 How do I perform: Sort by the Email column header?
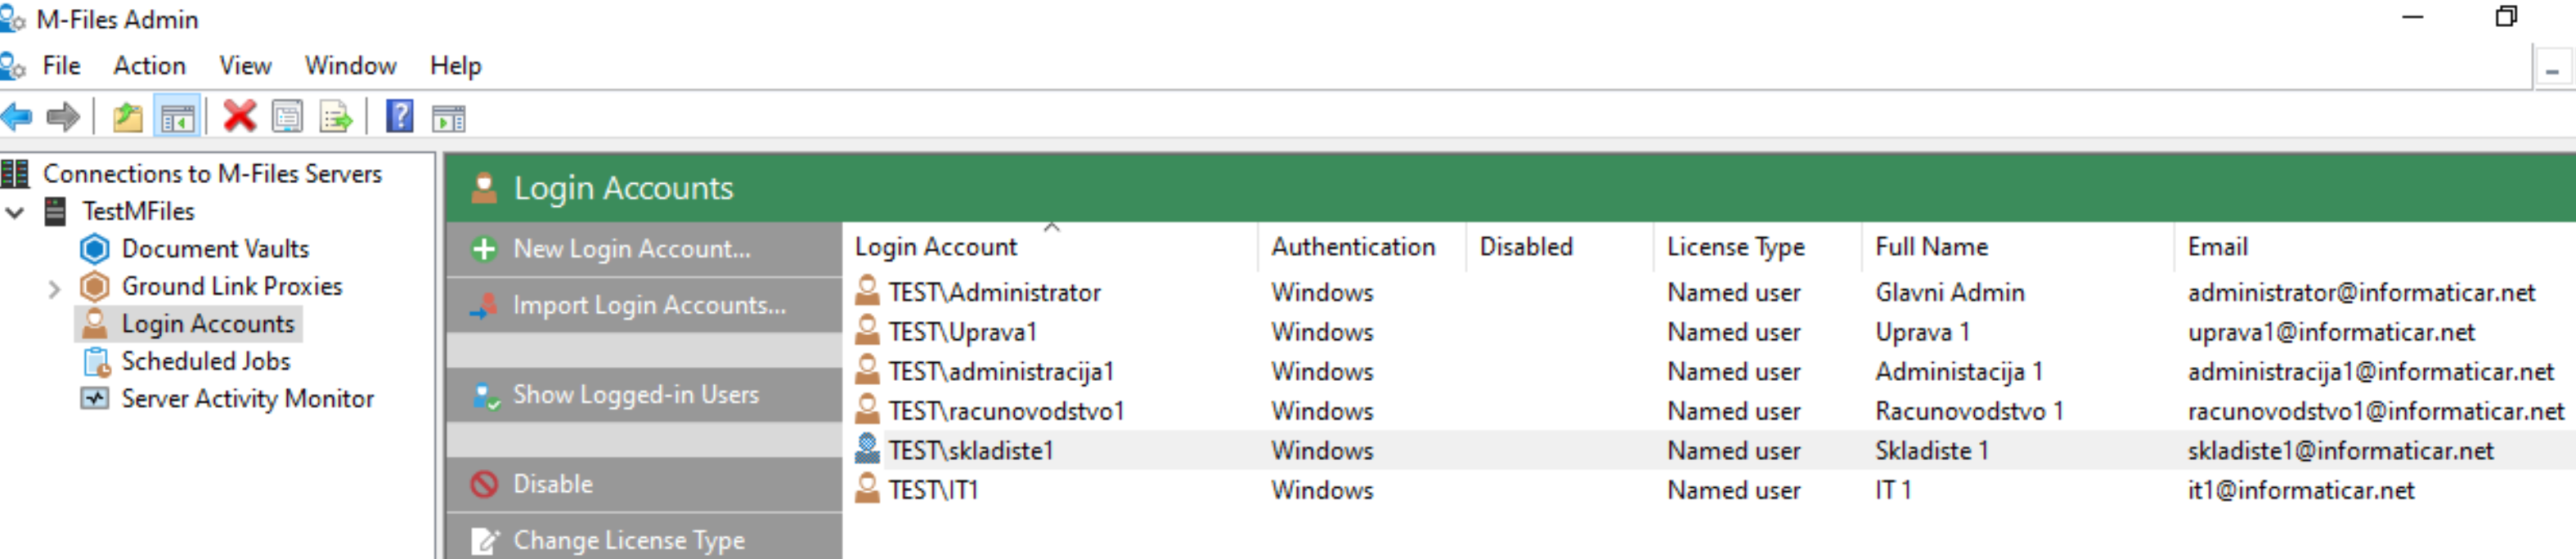pyautogui.click(x=2375, y=246)
